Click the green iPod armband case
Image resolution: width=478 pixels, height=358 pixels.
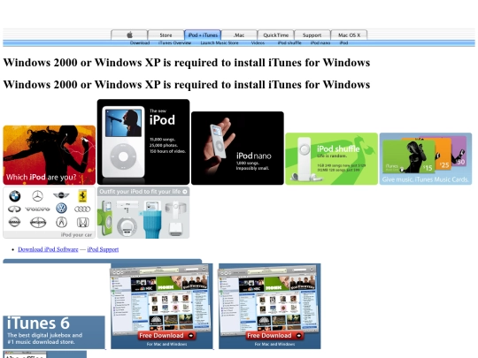point(105,218)
